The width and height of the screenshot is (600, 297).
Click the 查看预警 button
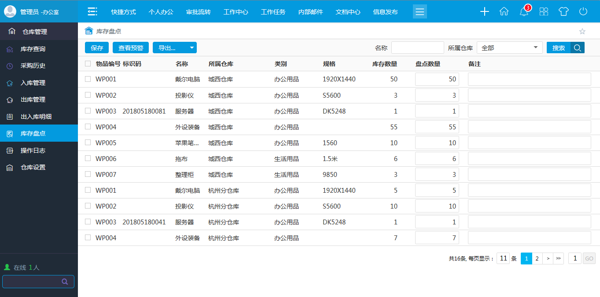[x=130, y=47]
